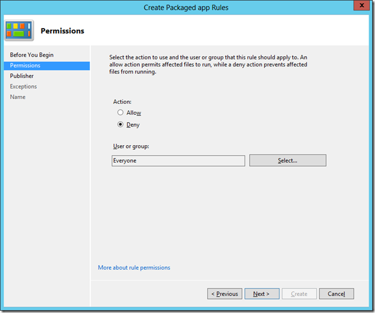375x313 pixels.
Task: Open the Publisher step in the sidebar
Action: click(x=22, y=76)
